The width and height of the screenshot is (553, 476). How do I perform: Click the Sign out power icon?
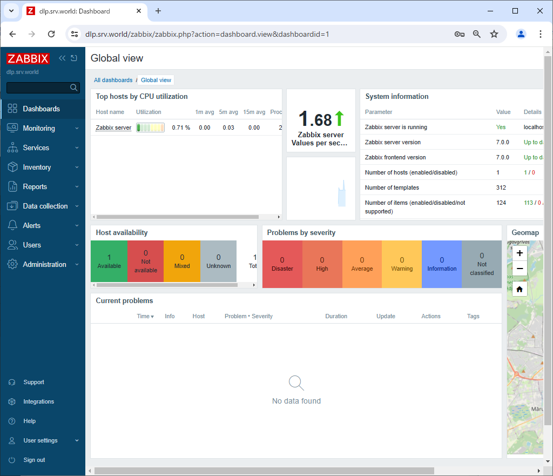(12, 460)
